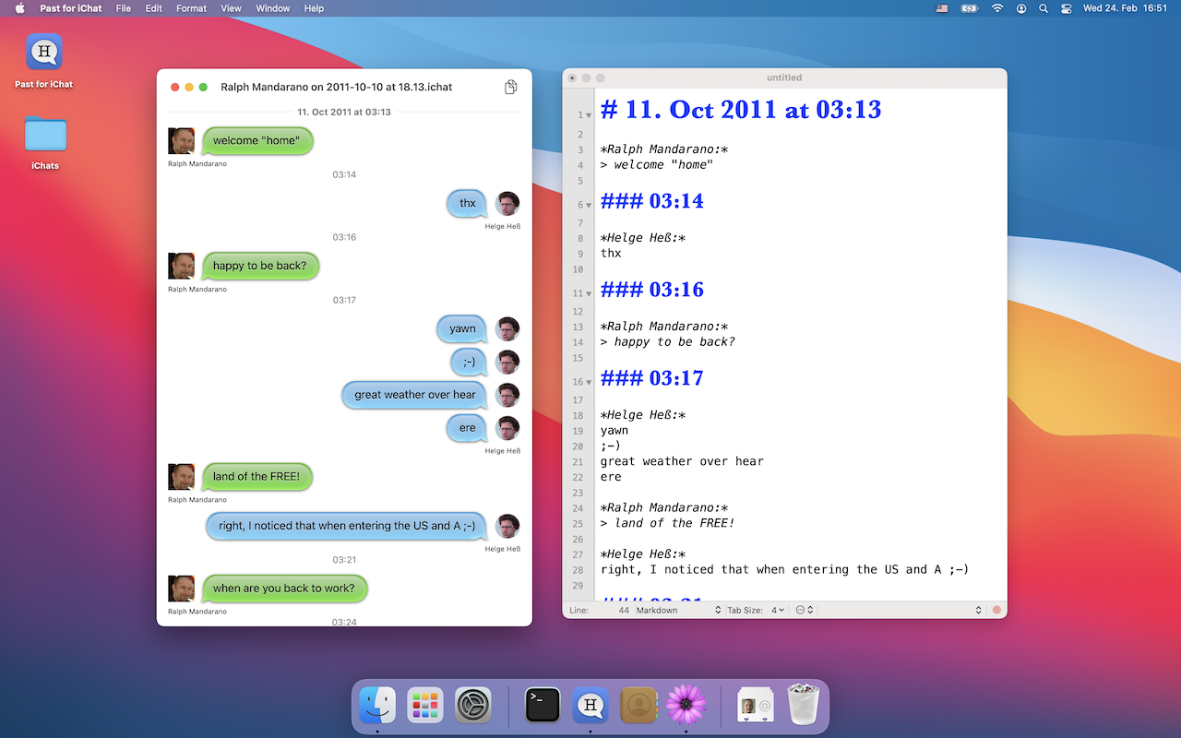This screenshot has width=1181, height=738.
Task: Click the "when are you back to work?" bubble
Action: pos(284,589)
